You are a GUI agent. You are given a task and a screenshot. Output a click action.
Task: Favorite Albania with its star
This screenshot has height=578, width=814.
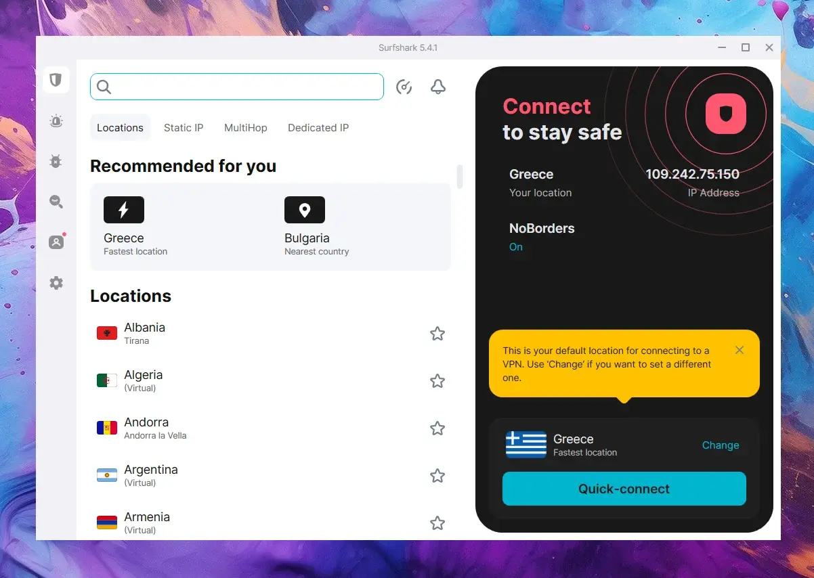pyautogui.click(x=437, y=333)
